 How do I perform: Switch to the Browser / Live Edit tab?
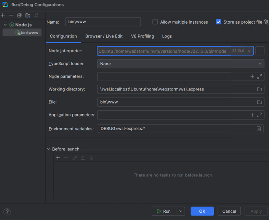tap(104, 36)
